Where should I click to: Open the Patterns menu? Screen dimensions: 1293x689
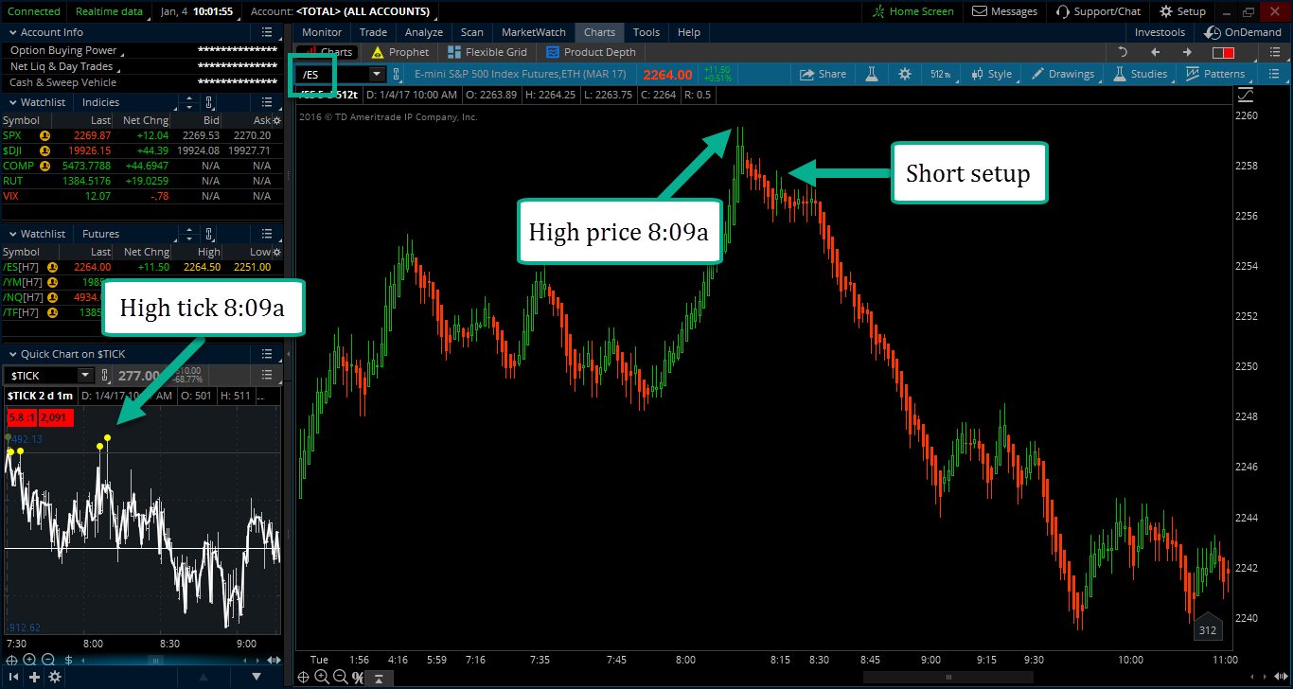click(1215, 74)
